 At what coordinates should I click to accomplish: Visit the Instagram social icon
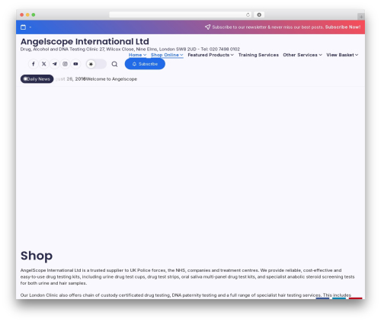65,64
